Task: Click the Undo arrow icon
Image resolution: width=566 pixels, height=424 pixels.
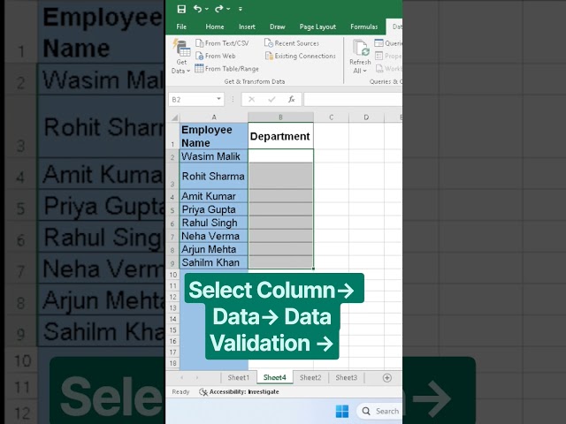Action: pyautogui.click(x=197, y=9)
